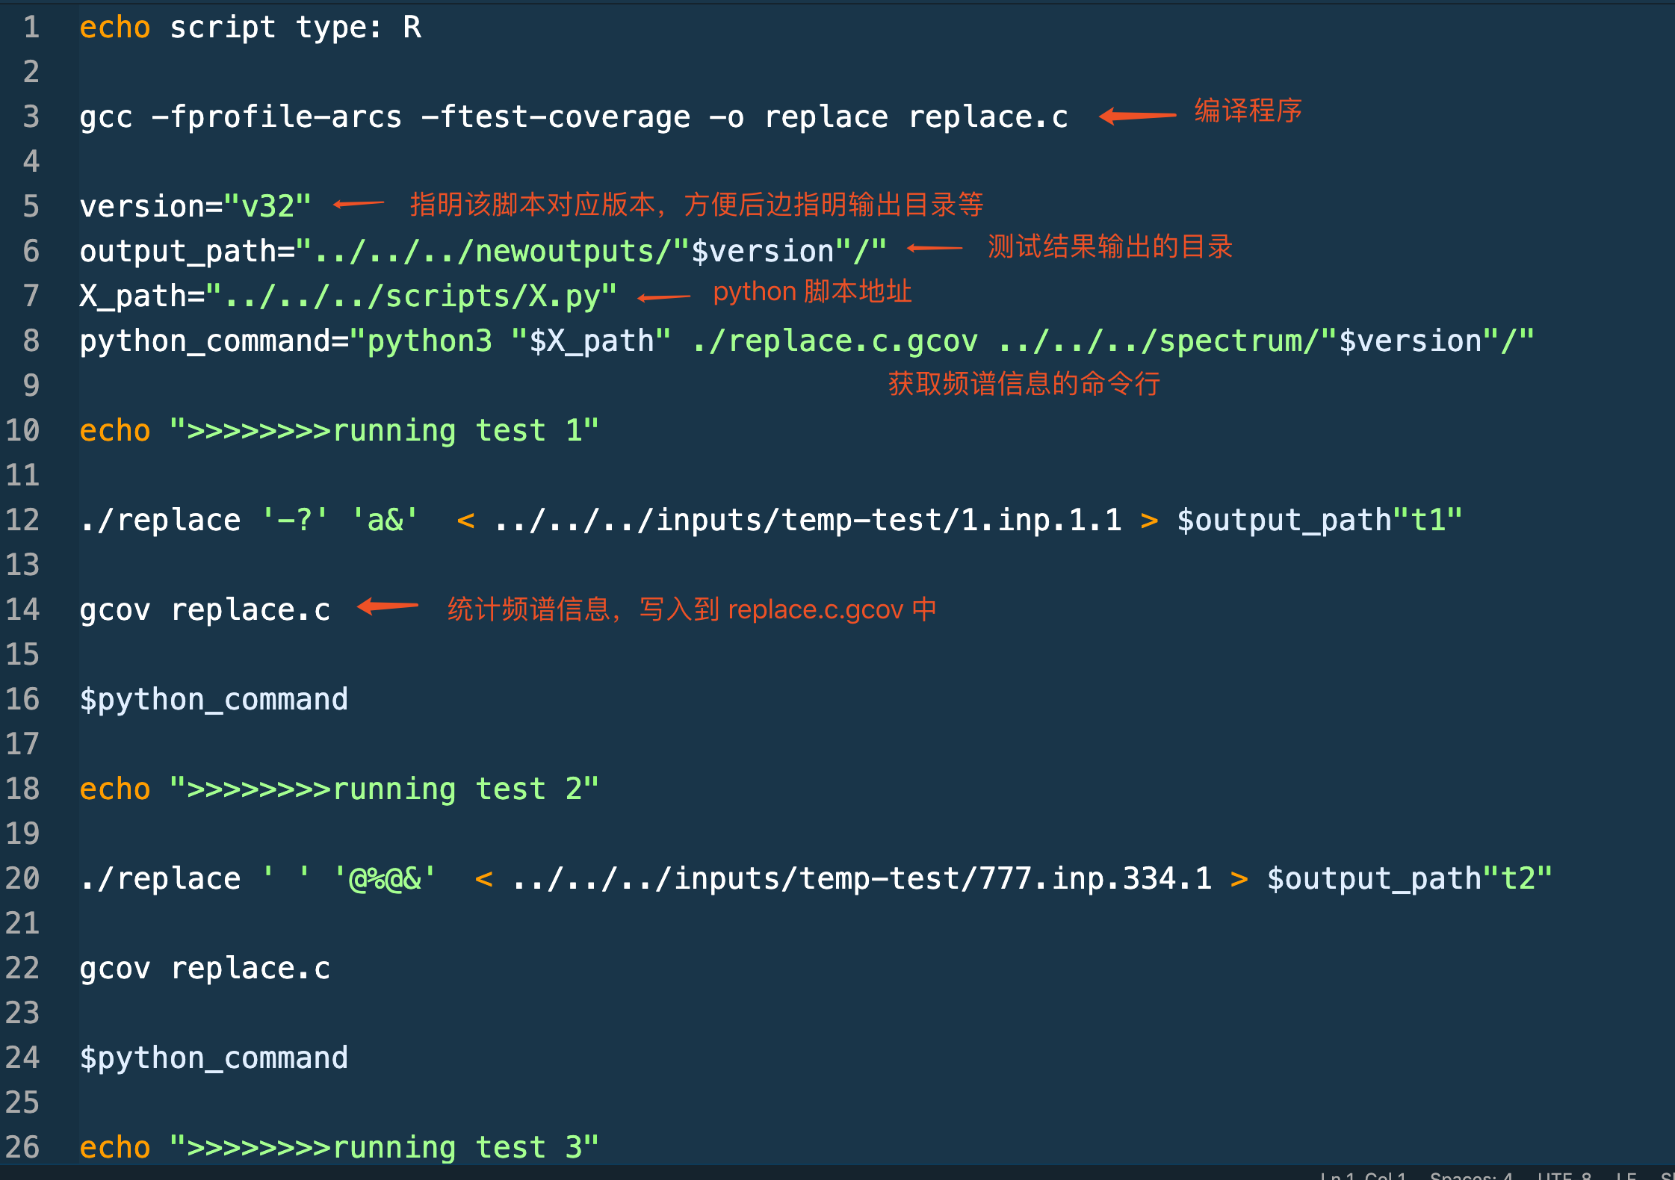Click the output_path variable definition line

[483, 251]
